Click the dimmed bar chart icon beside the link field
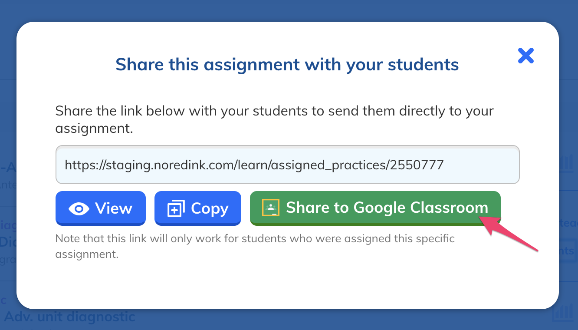The image size is (578, 330). (567, 163)
